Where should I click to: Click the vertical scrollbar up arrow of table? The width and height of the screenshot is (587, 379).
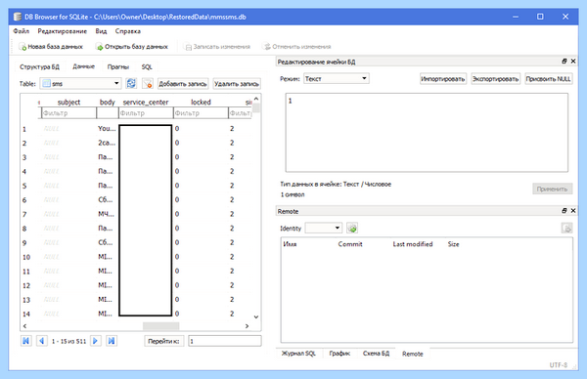pyautogui.click(x=256, y=99)
